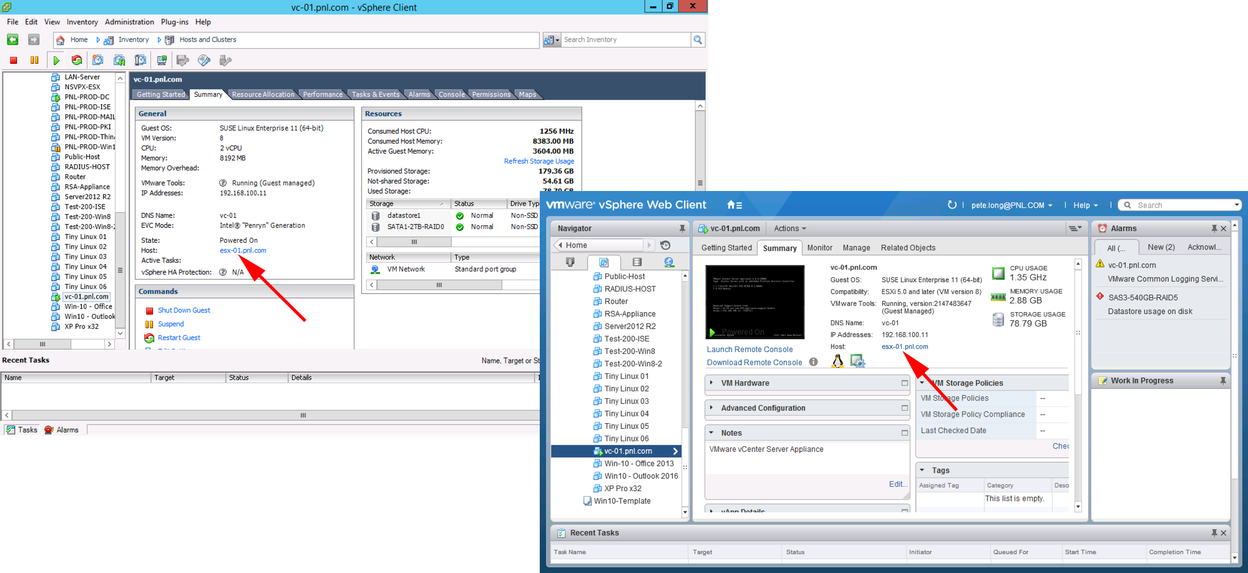
Task: Click the Suspend command link
Action: [x=171, y=324]
